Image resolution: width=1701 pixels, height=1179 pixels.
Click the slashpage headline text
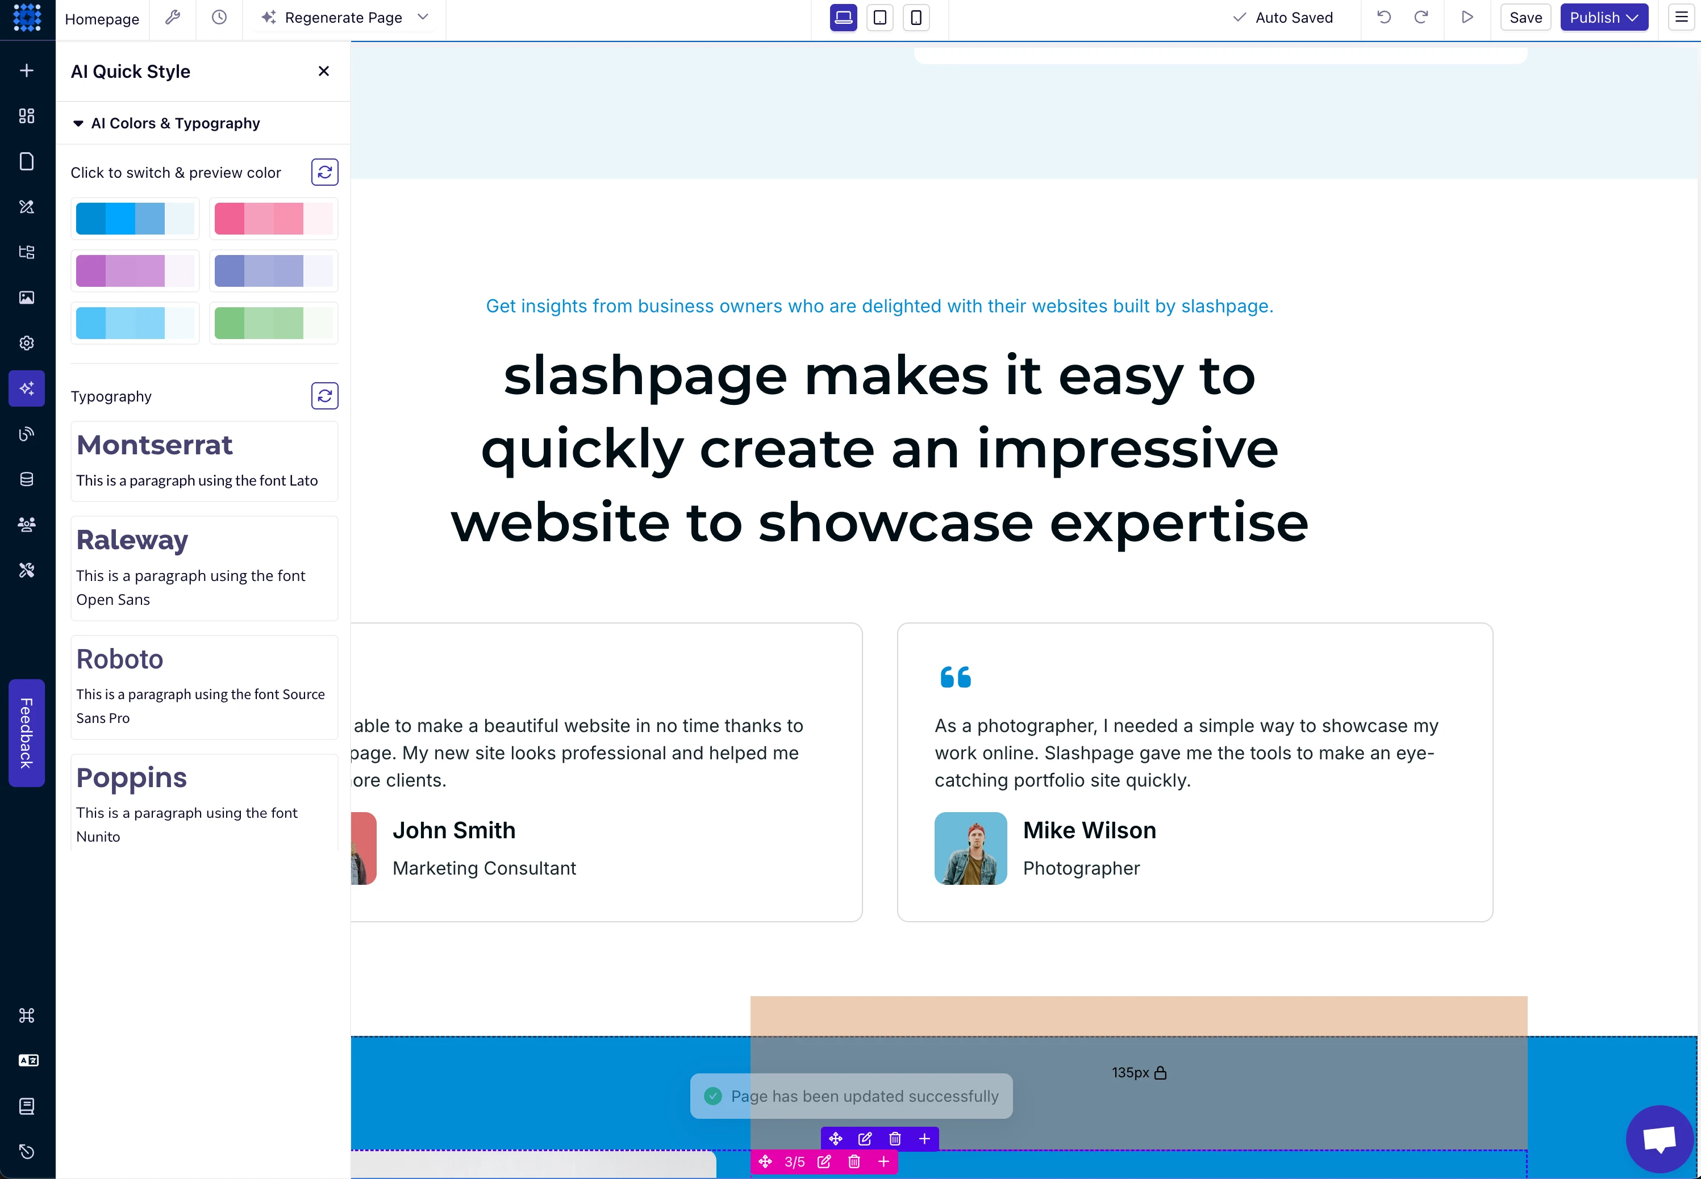tap(879, 449)
